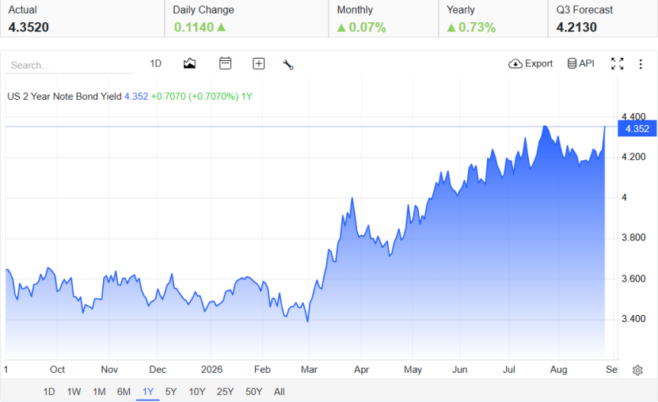Open the 1D interval dropdown in toolbar
Screen dimensions: 658x402
[x=156, y=63]
